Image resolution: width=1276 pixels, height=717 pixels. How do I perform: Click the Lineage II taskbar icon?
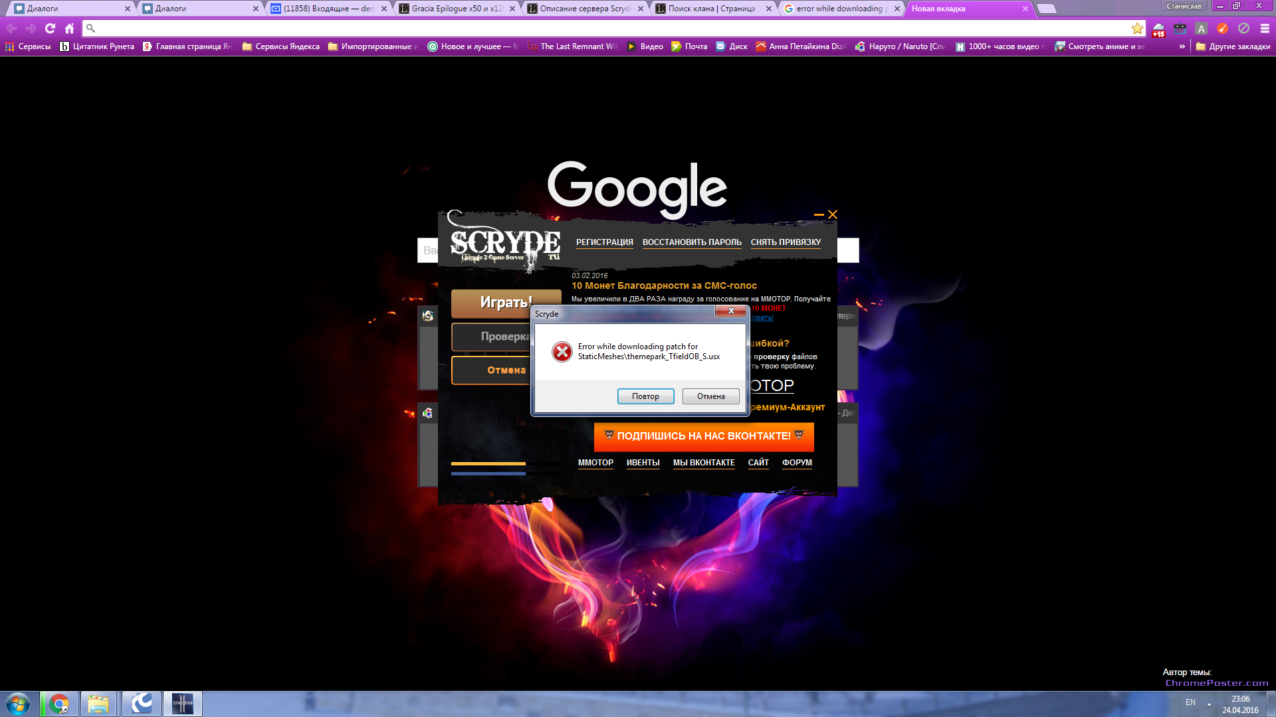[182, 703]
